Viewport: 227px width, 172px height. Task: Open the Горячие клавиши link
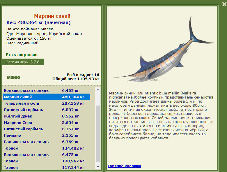(x=124, y=166)
